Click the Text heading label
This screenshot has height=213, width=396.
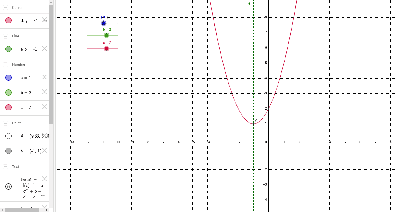[x=16, y=167]
